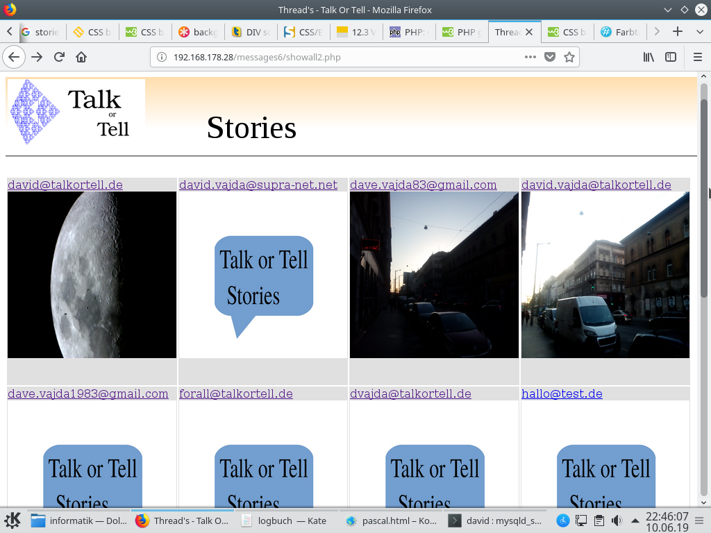Reload the current page
711x533 pixels.
(x=59, y=57)
